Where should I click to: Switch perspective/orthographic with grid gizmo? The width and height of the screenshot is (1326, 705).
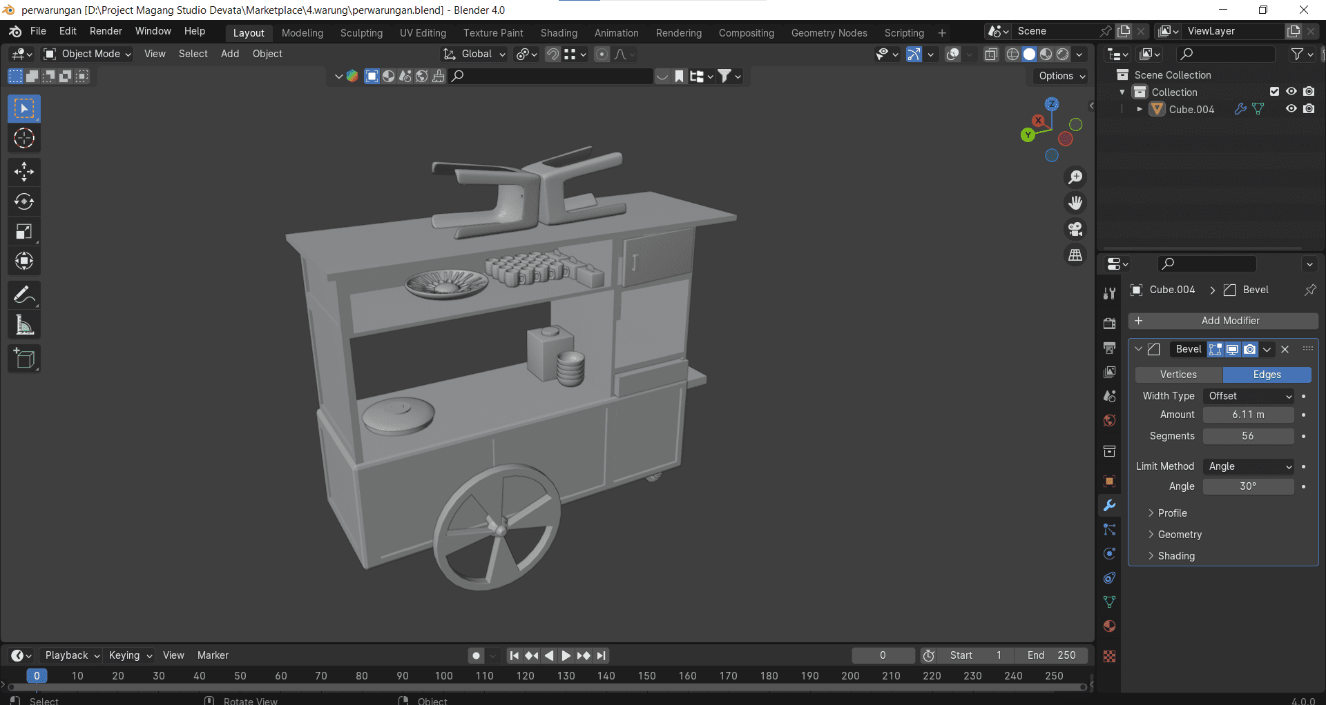[1075, 255]
